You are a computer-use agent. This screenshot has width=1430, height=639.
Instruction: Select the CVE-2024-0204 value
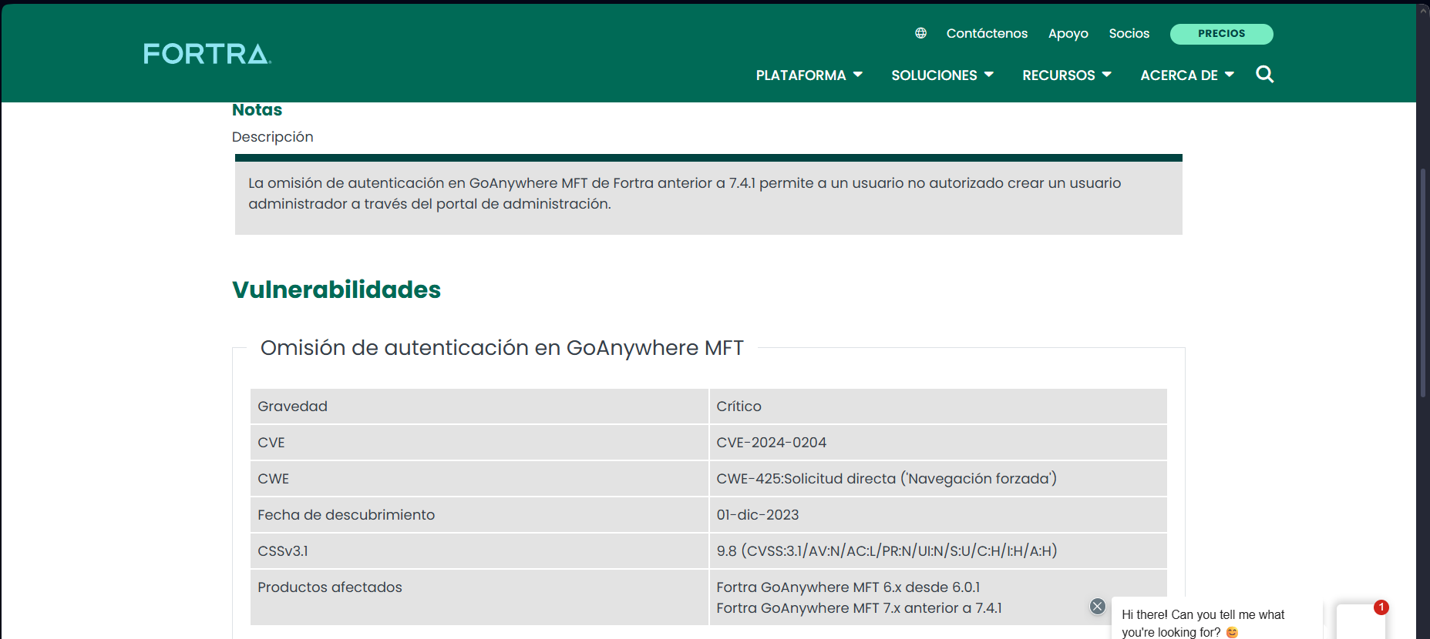(x=771, y=443)
